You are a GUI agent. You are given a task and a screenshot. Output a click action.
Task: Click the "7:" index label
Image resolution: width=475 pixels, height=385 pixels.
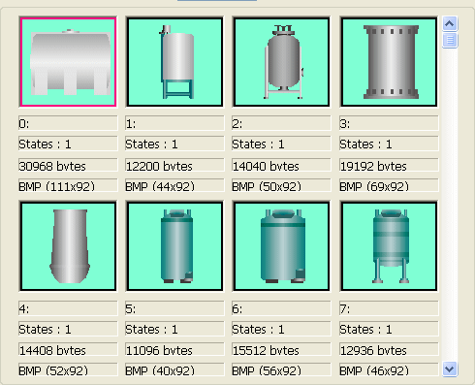pyautogui.click(x=389, y=308)
